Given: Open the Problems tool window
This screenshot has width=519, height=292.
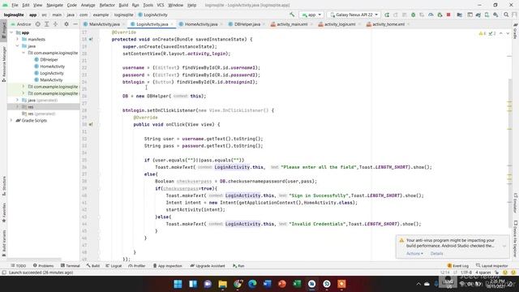Looking at the screenshot, I should 43,266.
